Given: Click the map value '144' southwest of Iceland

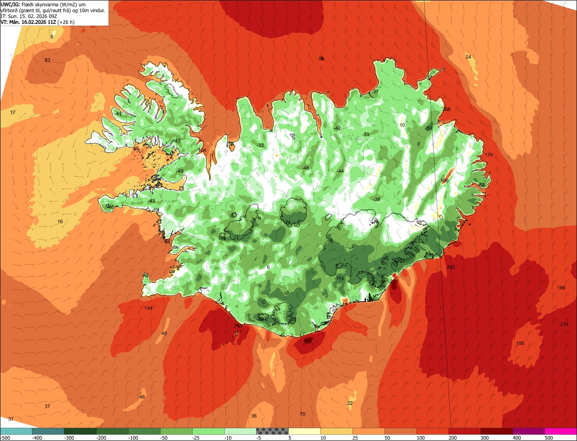Looking at the screenshot, I should coord(148,308).
